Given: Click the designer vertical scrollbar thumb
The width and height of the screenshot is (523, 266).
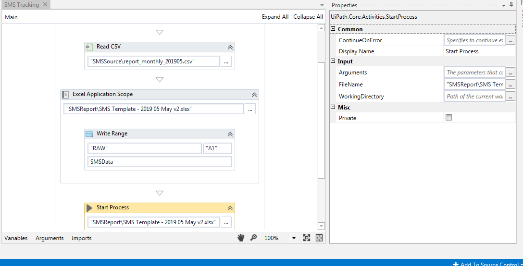Looking at the screenshot, I should point(321,120).
